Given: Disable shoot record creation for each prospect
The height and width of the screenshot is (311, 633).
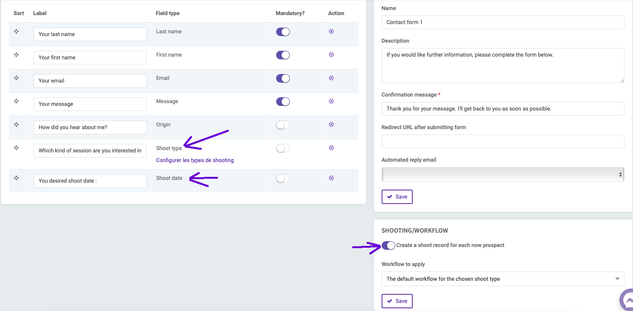Looking at the screenshot, I should click(388, 245).
